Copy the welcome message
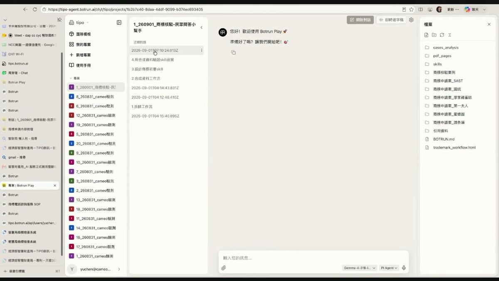Viewport: 499px width, 281px height. (x=233, y=52)
